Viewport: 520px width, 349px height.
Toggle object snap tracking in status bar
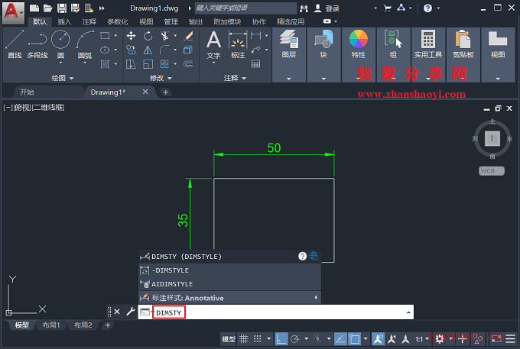coord(340,339)
